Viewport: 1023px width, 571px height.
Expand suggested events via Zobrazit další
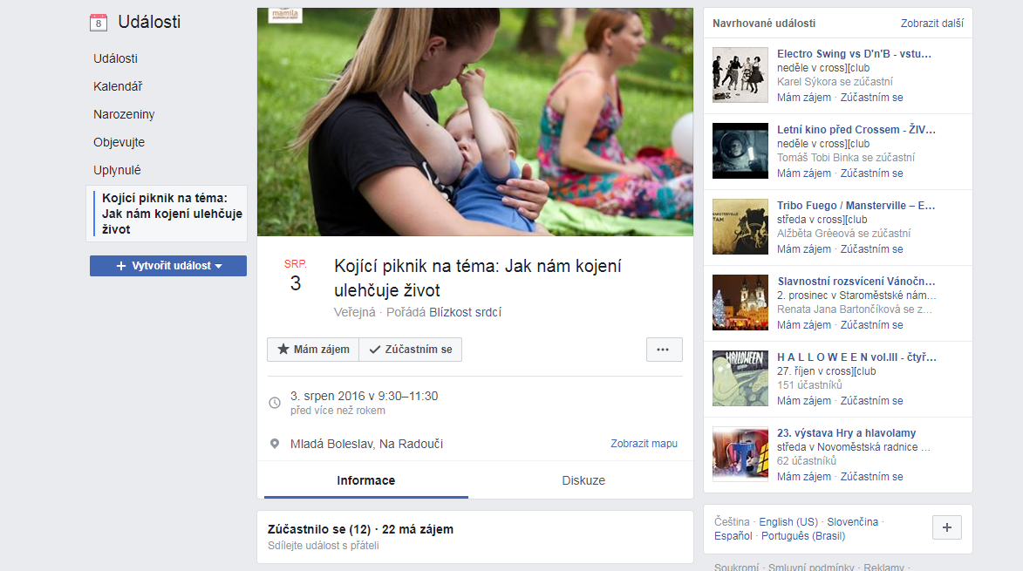pos(931,24)
